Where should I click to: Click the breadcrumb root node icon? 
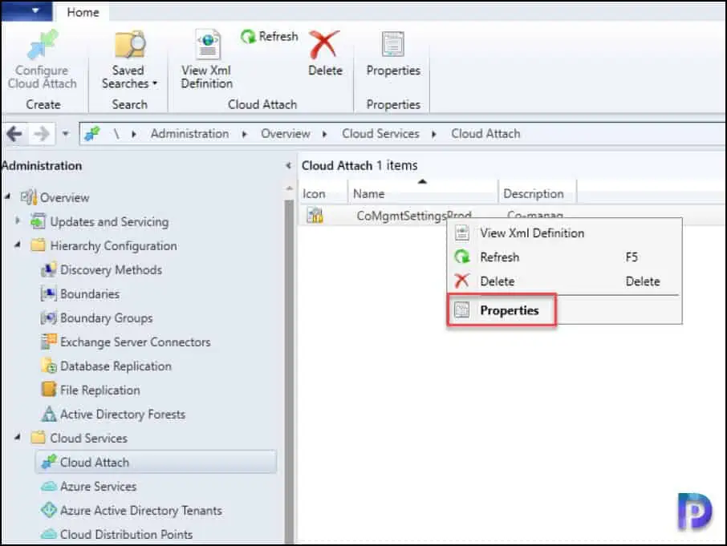[x=91, y=134]
